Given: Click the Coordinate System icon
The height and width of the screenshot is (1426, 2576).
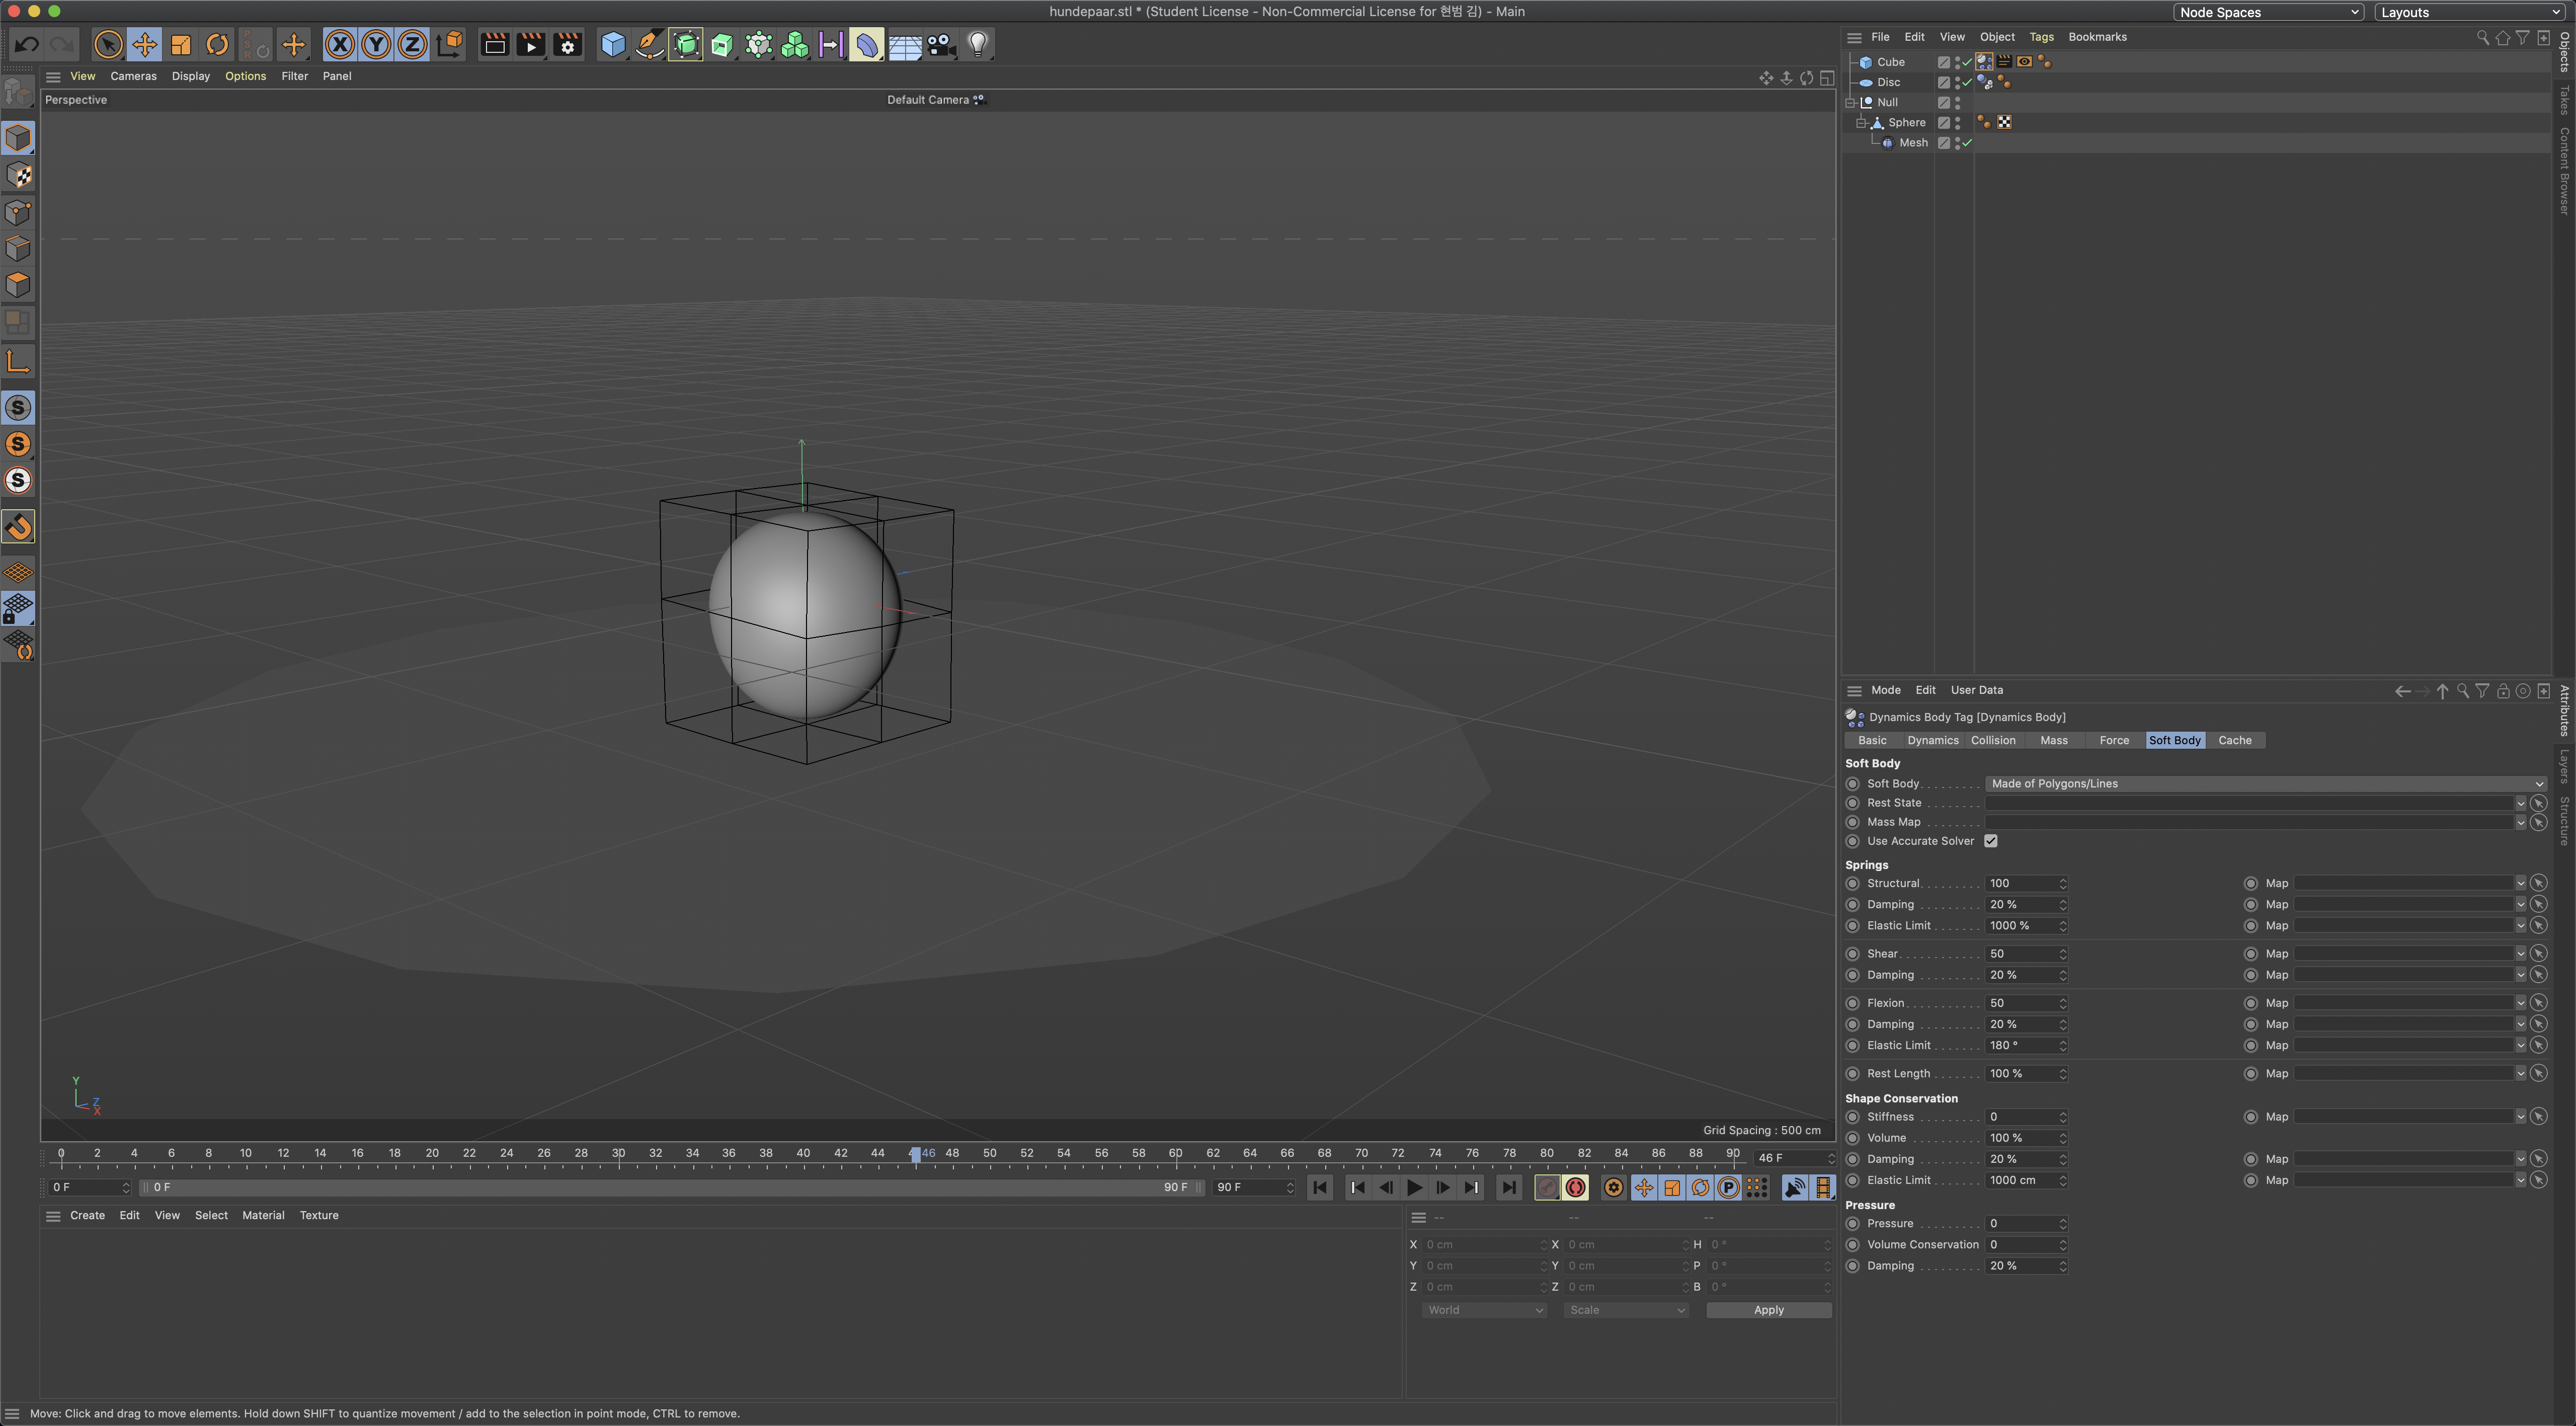Looking at the screenshot, I should pyautogui.click(x=450, y=44).
